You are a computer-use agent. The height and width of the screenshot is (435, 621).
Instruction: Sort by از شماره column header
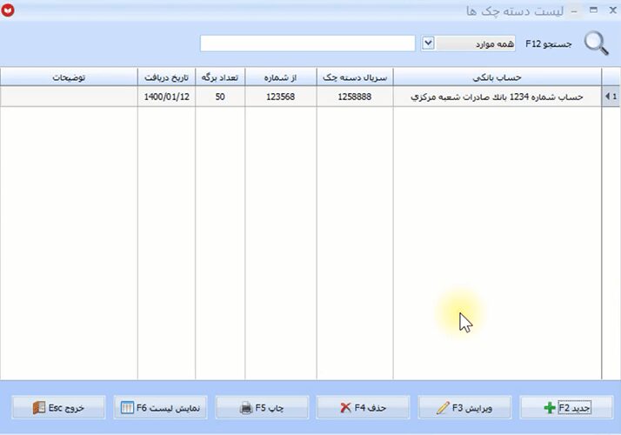click(x=281, y=77)
